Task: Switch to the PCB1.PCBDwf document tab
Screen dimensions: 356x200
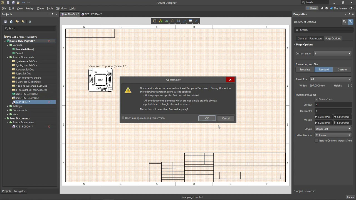Action: tap(92, 14)
